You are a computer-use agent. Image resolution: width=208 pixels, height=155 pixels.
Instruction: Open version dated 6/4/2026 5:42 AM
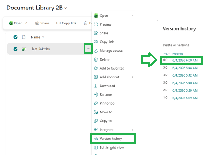click(x=185, y=75)
